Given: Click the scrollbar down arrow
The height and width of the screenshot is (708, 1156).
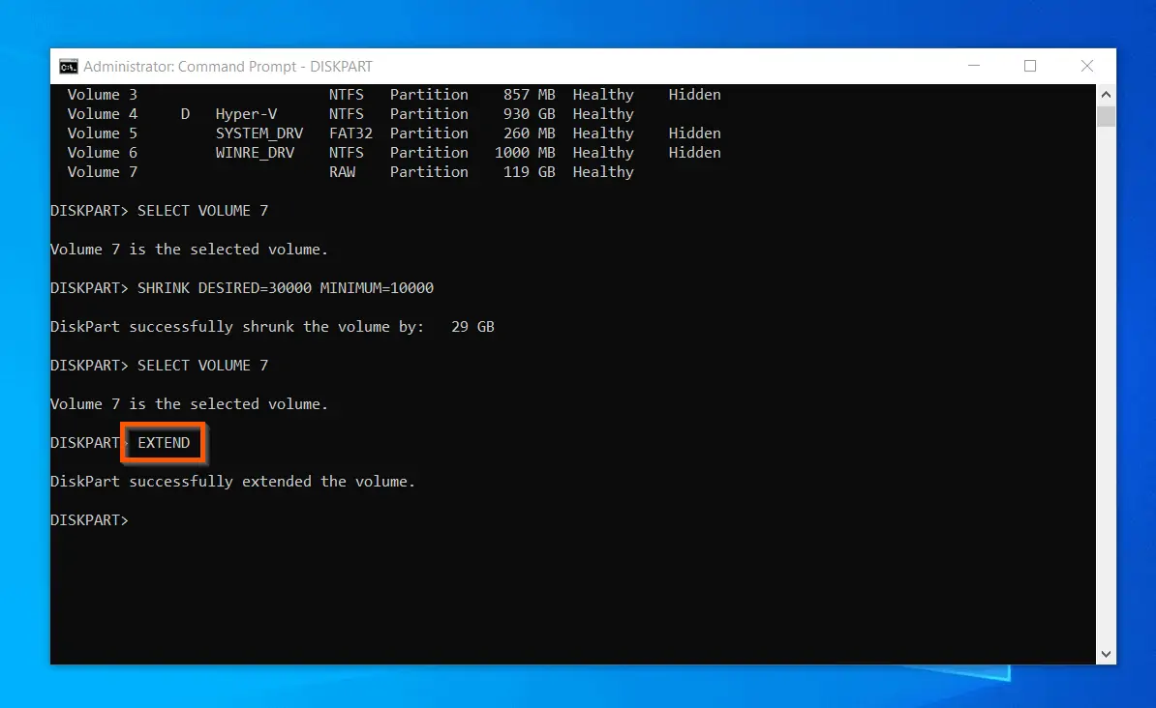Looking at the screenshot, I should pyautogui.click(x=1105, y=654).
